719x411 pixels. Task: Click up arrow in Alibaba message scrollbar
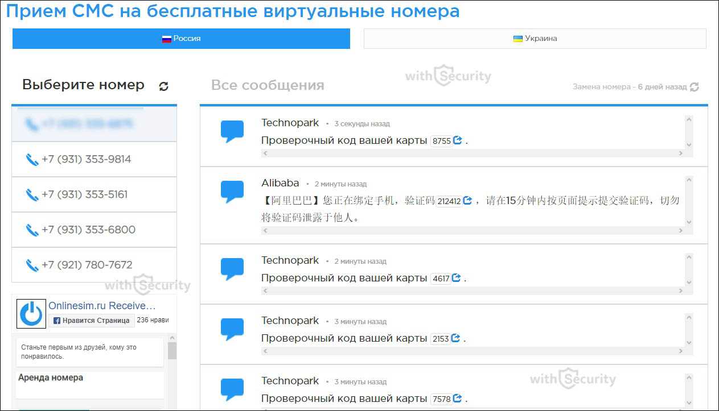(689, 180)
